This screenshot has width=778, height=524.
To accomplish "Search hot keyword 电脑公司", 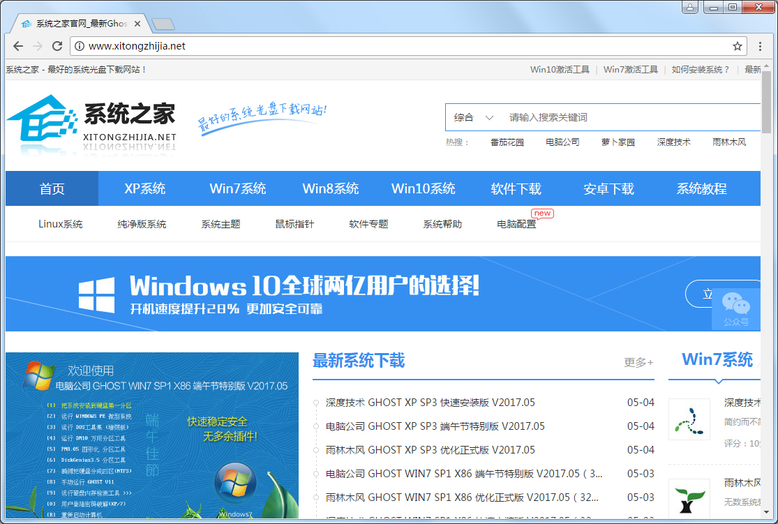I will tap(562, 142).
